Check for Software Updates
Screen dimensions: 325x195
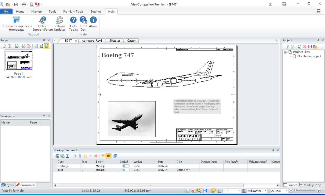tap(60, 24)
